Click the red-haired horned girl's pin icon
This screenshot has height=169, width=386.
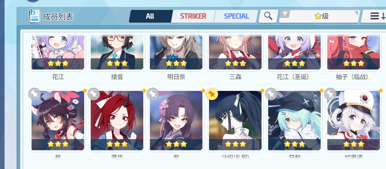point(94,94)
